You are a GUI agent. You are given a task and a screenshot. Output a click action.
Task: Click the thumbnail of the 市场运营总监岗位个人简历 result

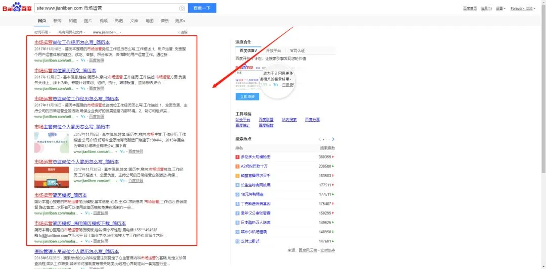click(x=52, y=178)
